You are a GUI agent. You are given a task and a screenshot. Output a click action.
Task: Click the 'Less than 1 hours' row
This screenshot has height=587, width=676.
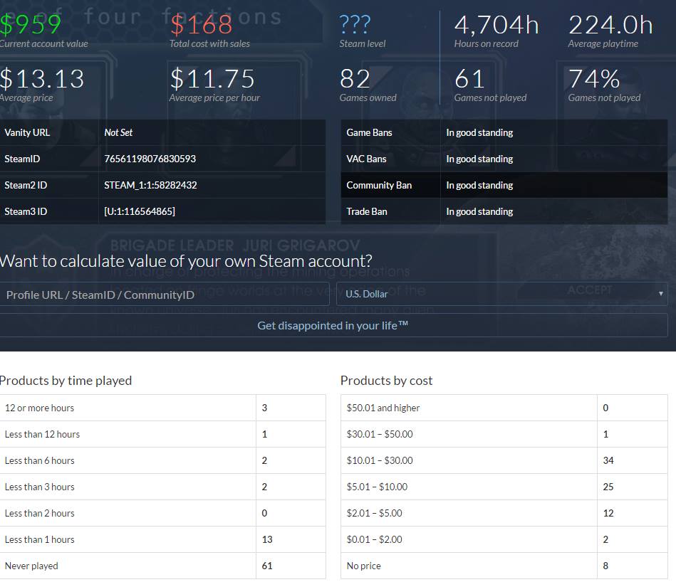click(x=162, y=539)
